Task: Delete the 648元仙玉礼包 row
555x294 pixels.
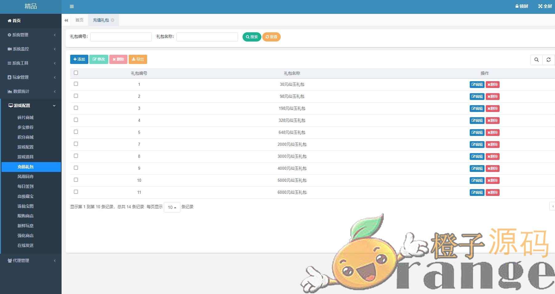Action: point(493,133)
